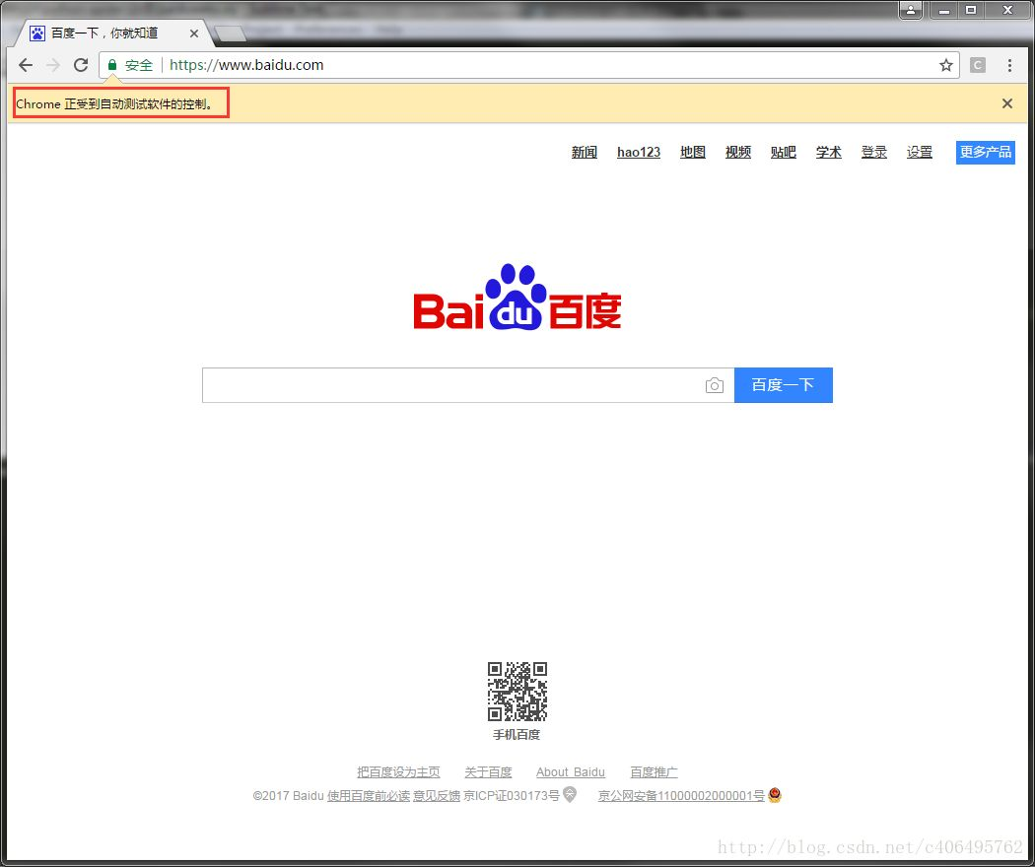Reload the Baidu page

tap(81, 65)
